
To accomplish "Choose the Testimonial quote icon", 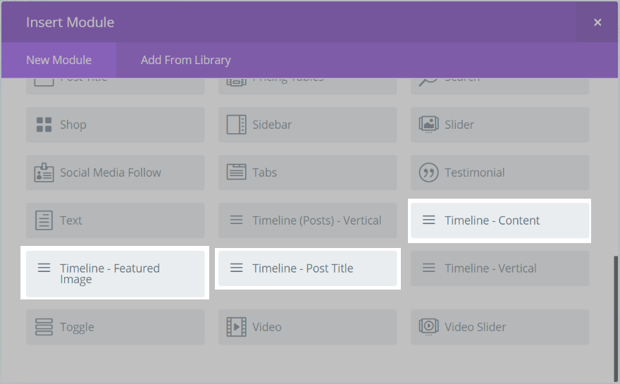I will coord(428,173).
